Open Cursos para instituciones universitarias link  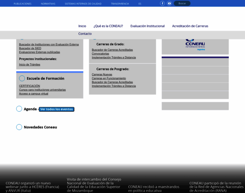(x=42, y=90)
